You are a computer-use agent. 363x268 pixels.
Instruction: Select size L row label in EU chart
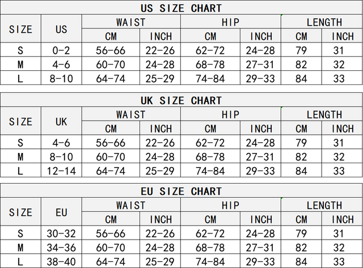(x=20, y=261)
